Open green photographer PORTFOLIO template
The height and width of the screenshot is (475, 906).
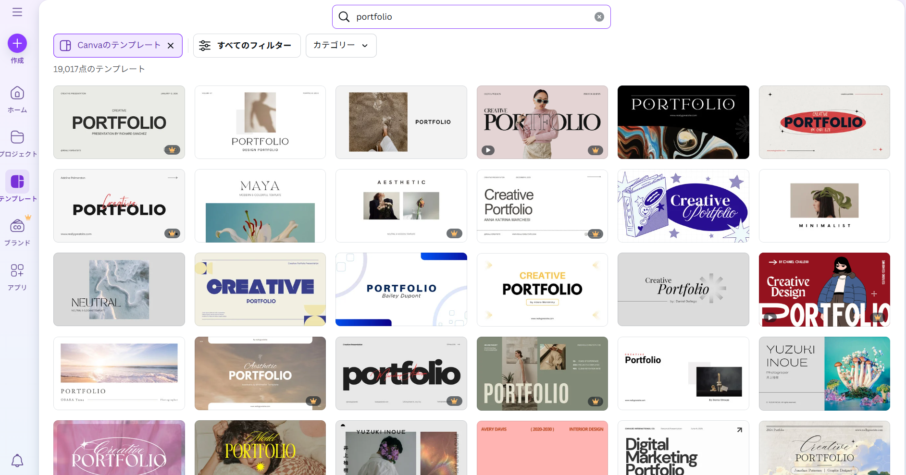(x=542, y=373)
